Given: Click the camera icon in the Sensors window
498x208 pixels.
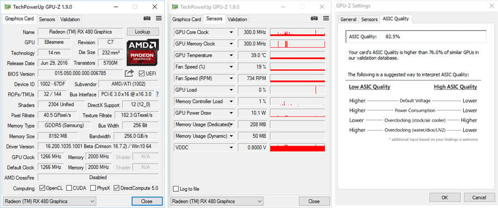Looking at the screenshot, I should (x=314, y=19).
